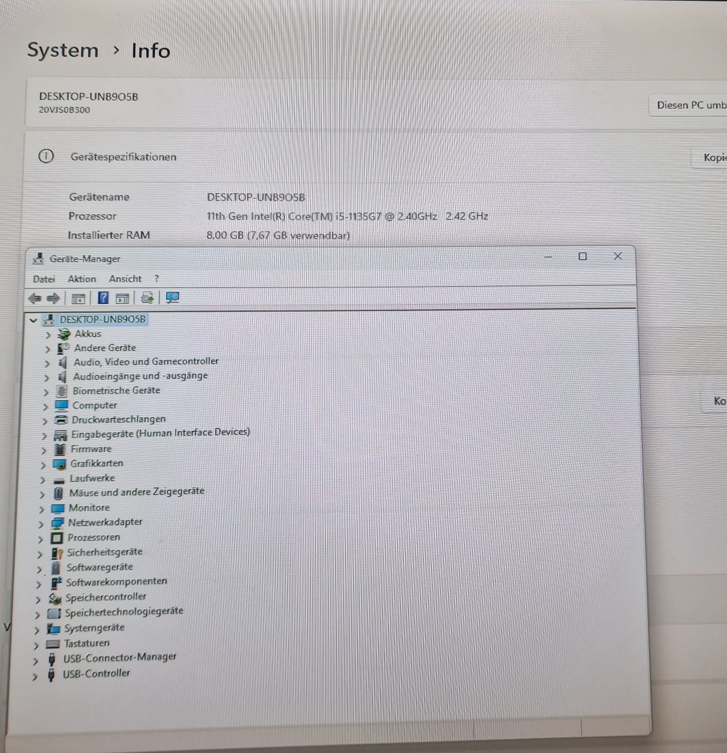This screenshot has width=727, height=753.
Task: Expand the Grafikkarten category
Action: point(44,465)
